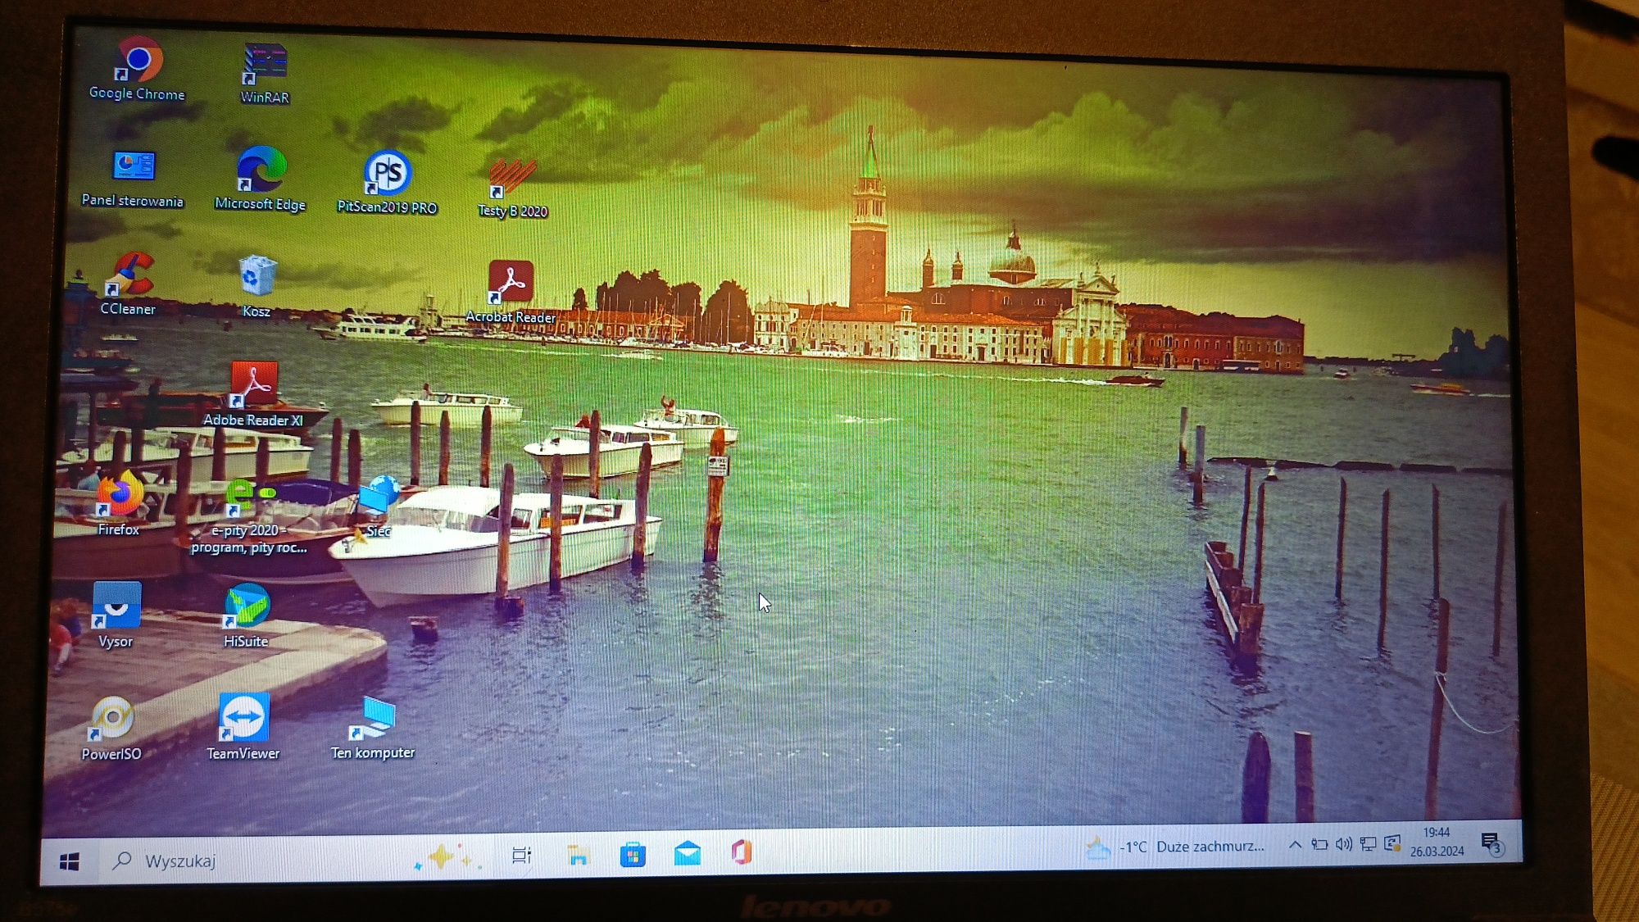
Task: Select the Panel sterowania icon
Action: (x=132, y=178)
